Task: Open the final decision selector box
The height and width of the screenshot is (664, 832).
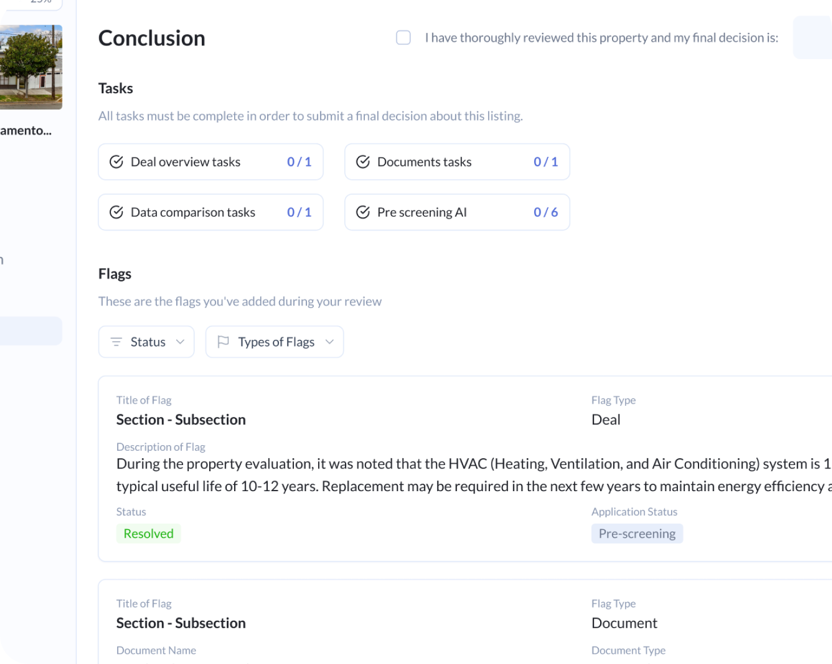Action: [812, 38]
